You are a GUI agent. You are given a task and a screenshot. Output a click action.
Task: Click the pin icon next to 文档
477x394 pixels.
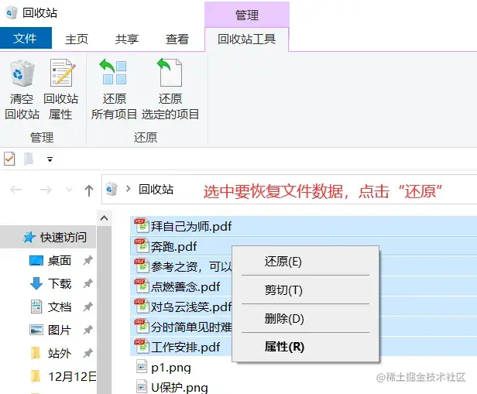click(x=88, y=307)
